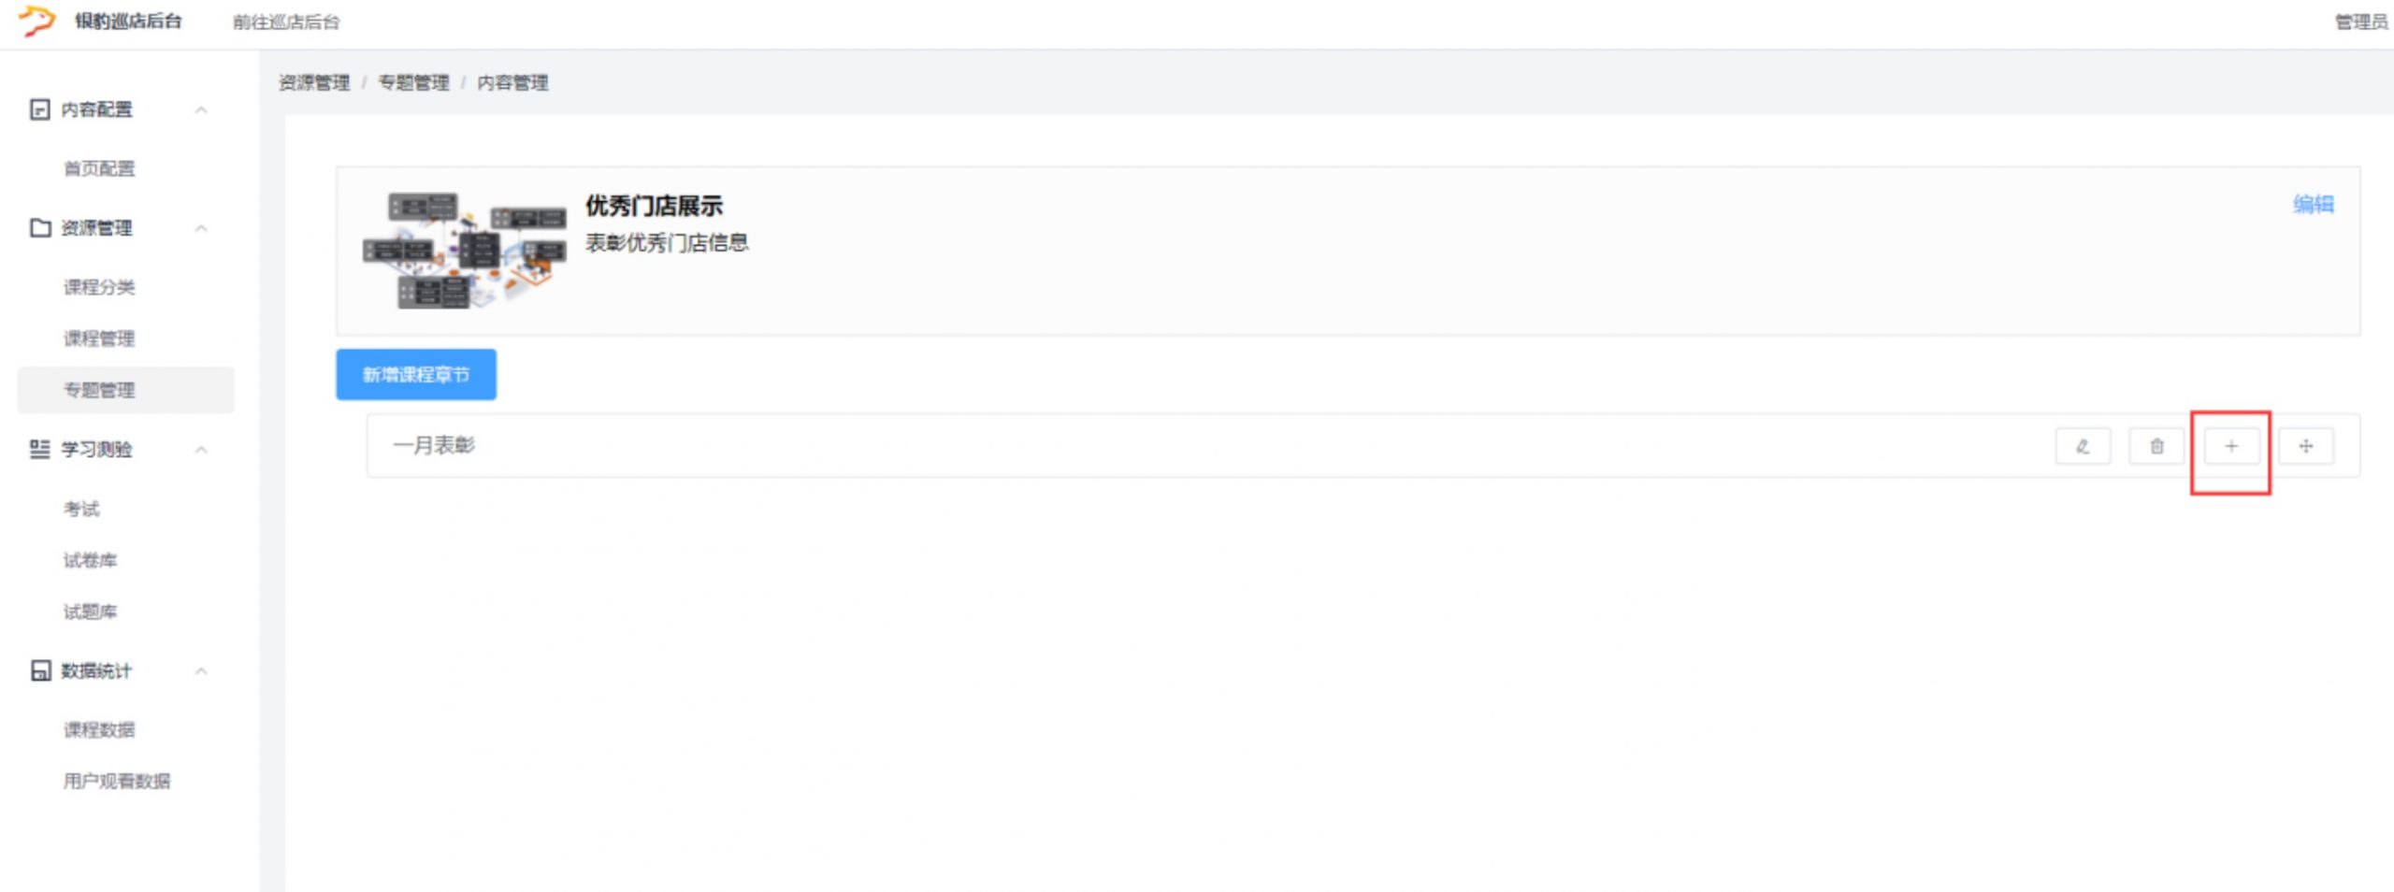The width and height of the screenshot is (2394, 892).
Task: Collapse the 数据统计 menu chevron
Action: (x=201, y=670)
